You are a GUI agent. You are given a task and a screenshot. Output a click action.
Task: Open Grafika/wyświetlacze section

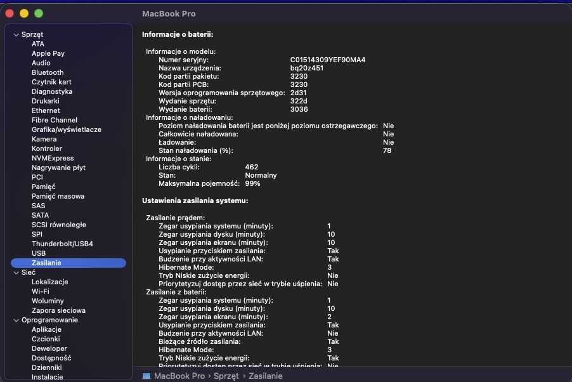click(67, 129)
